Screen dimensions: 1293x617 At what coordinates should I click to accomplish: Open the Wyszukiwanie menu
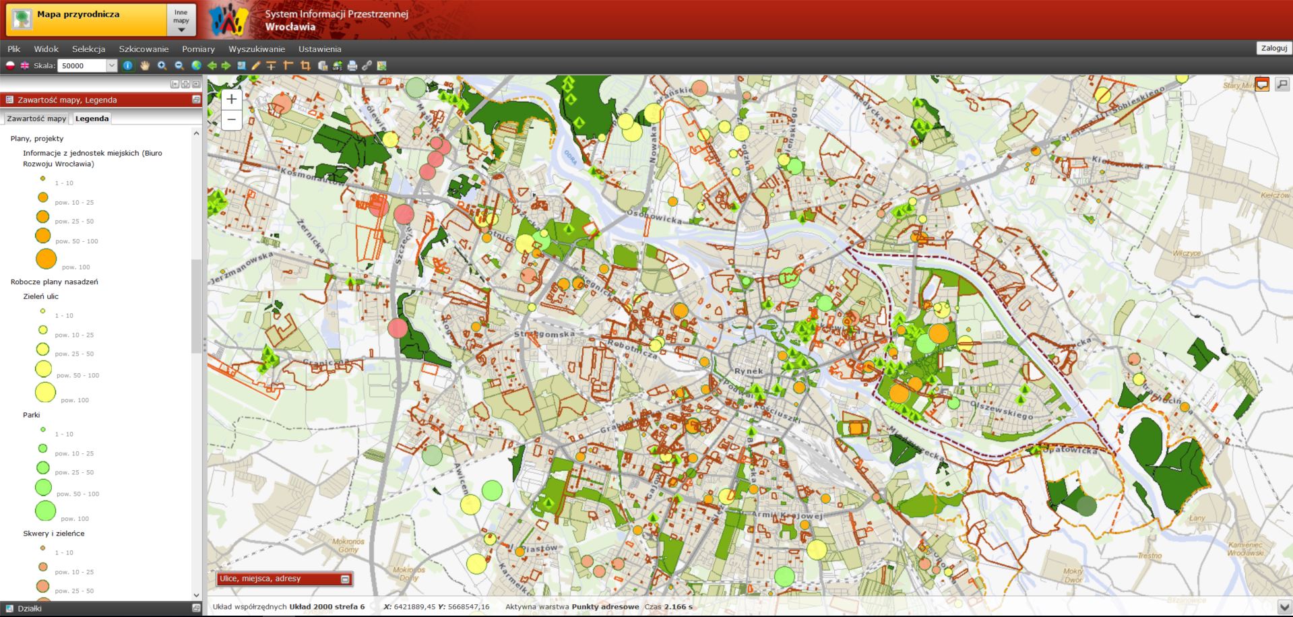coord(257,49)
